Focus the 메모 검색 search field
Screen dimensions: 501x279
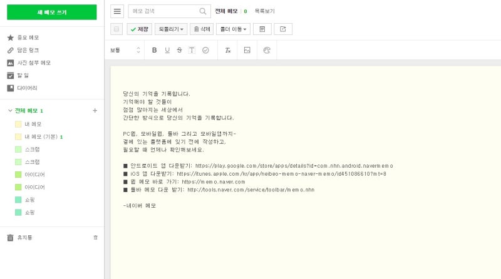169,11
